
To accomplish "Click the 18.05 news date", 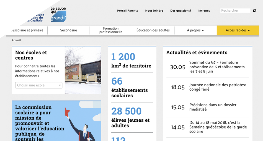I will coord(178,87).
